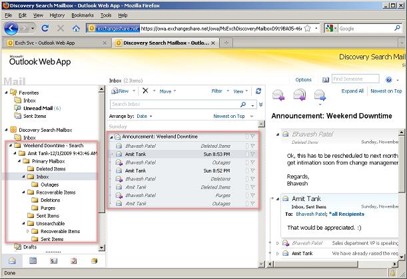Click the Firefox Home button
407x279 pixels.
(x=76, y=29)
